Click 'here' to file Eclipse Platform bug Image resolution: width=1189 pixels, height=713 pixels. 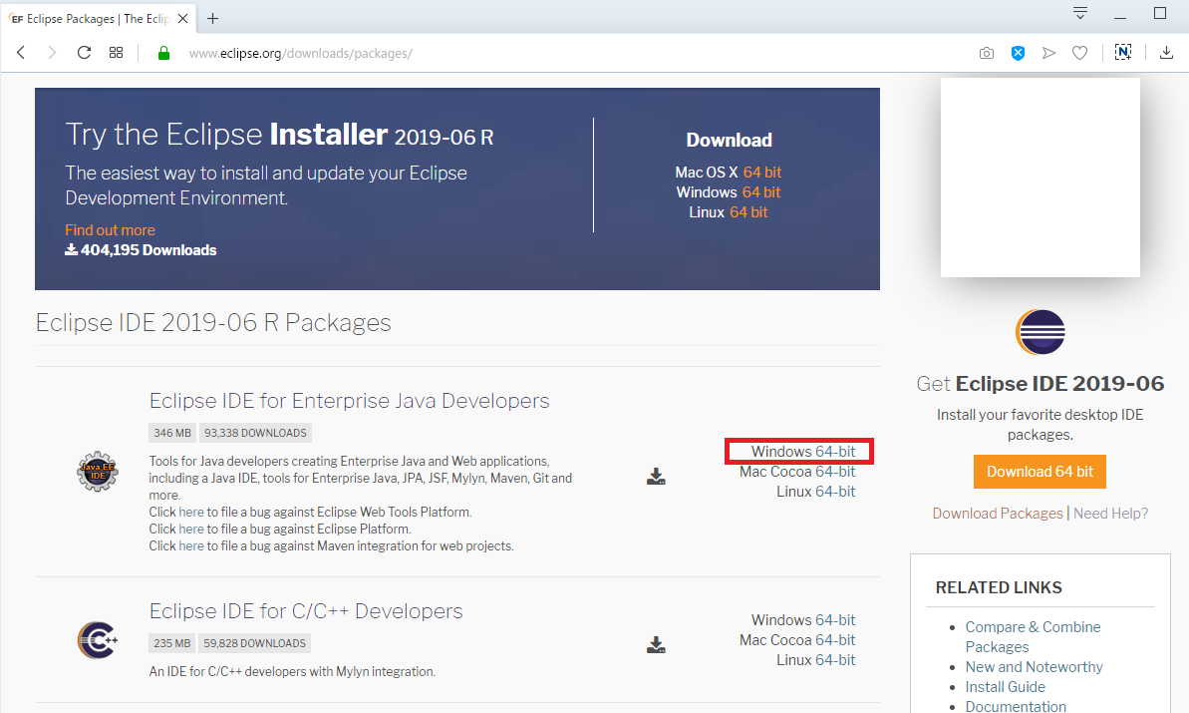191,529
